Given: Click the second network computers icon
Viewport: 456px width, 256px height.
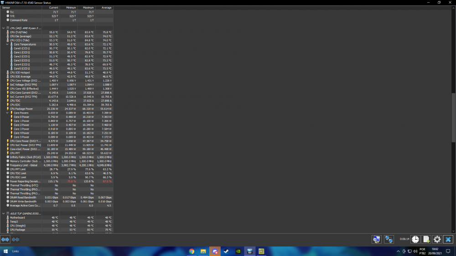Looking at the screenshot, I should pos(389,239).
